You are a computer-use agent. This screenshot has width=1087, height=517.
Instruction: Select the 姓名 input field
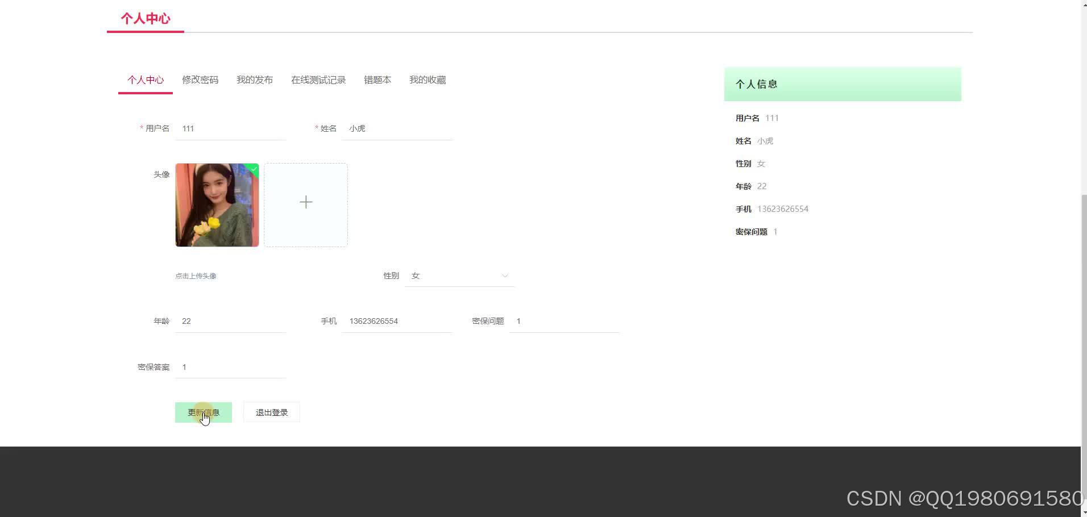(396, 128)
